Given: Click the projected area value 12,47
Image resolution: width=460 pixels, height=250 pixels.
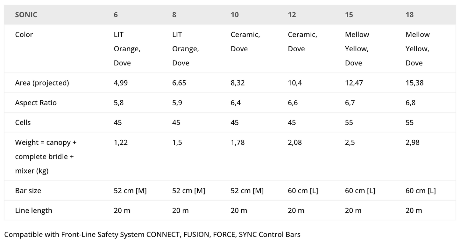Looking at the screenshot, I should point(354,83).
